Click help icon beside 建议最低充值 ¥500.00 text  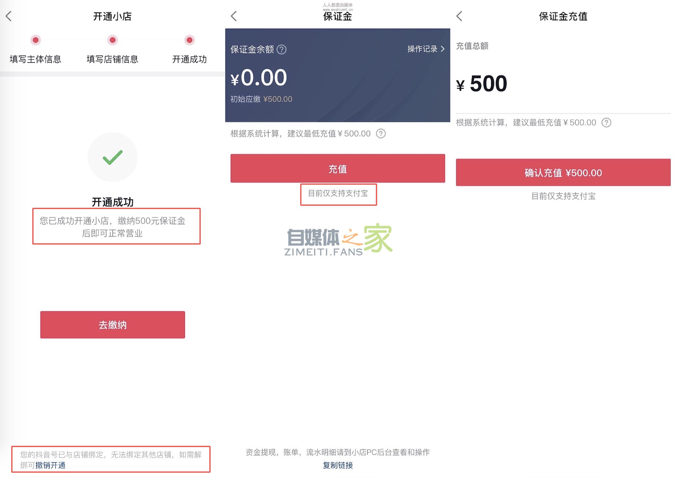click(381, 134)
